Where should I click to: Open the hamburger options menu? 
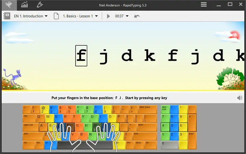[x=204, y=4]
